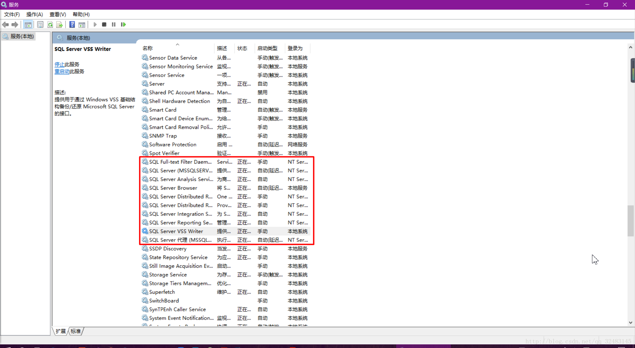
Task: Select the Sensor Monitoring Service row
Action: pyautogui.click(x=226, y=66)
